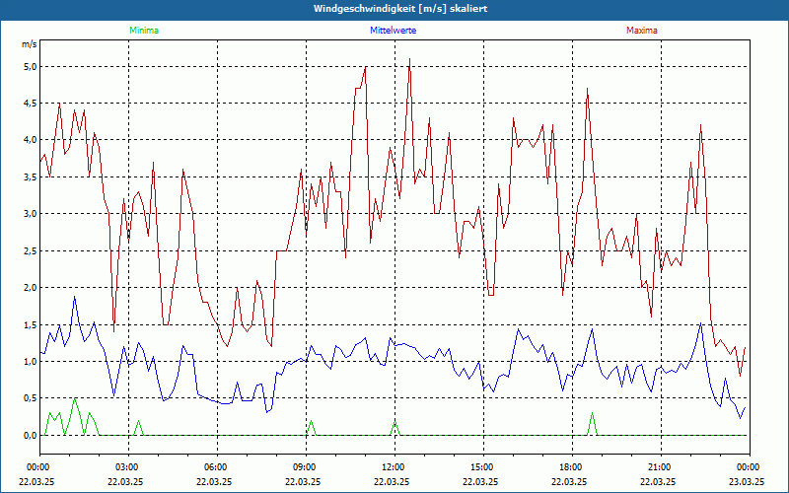789x493 pixels.
Task: Click the 1,5 y-axis value
Action: 30,324
